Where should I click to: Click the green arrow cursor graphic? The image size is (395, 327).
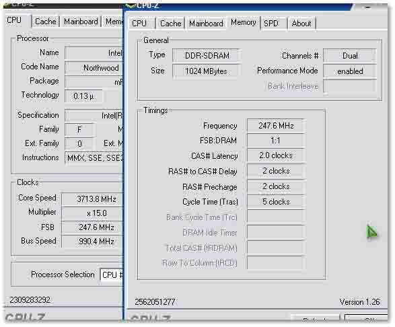click(372, 232)
